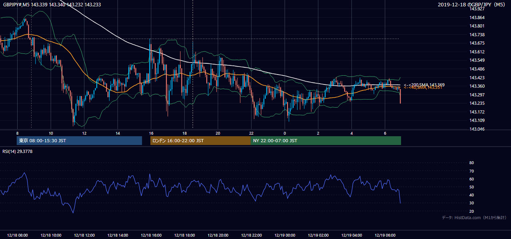The height and width of the screenshot is (239, 511).
Task: Click hour marker 22 under price chart
Action: pyautogui.click(x=251, y=133)
